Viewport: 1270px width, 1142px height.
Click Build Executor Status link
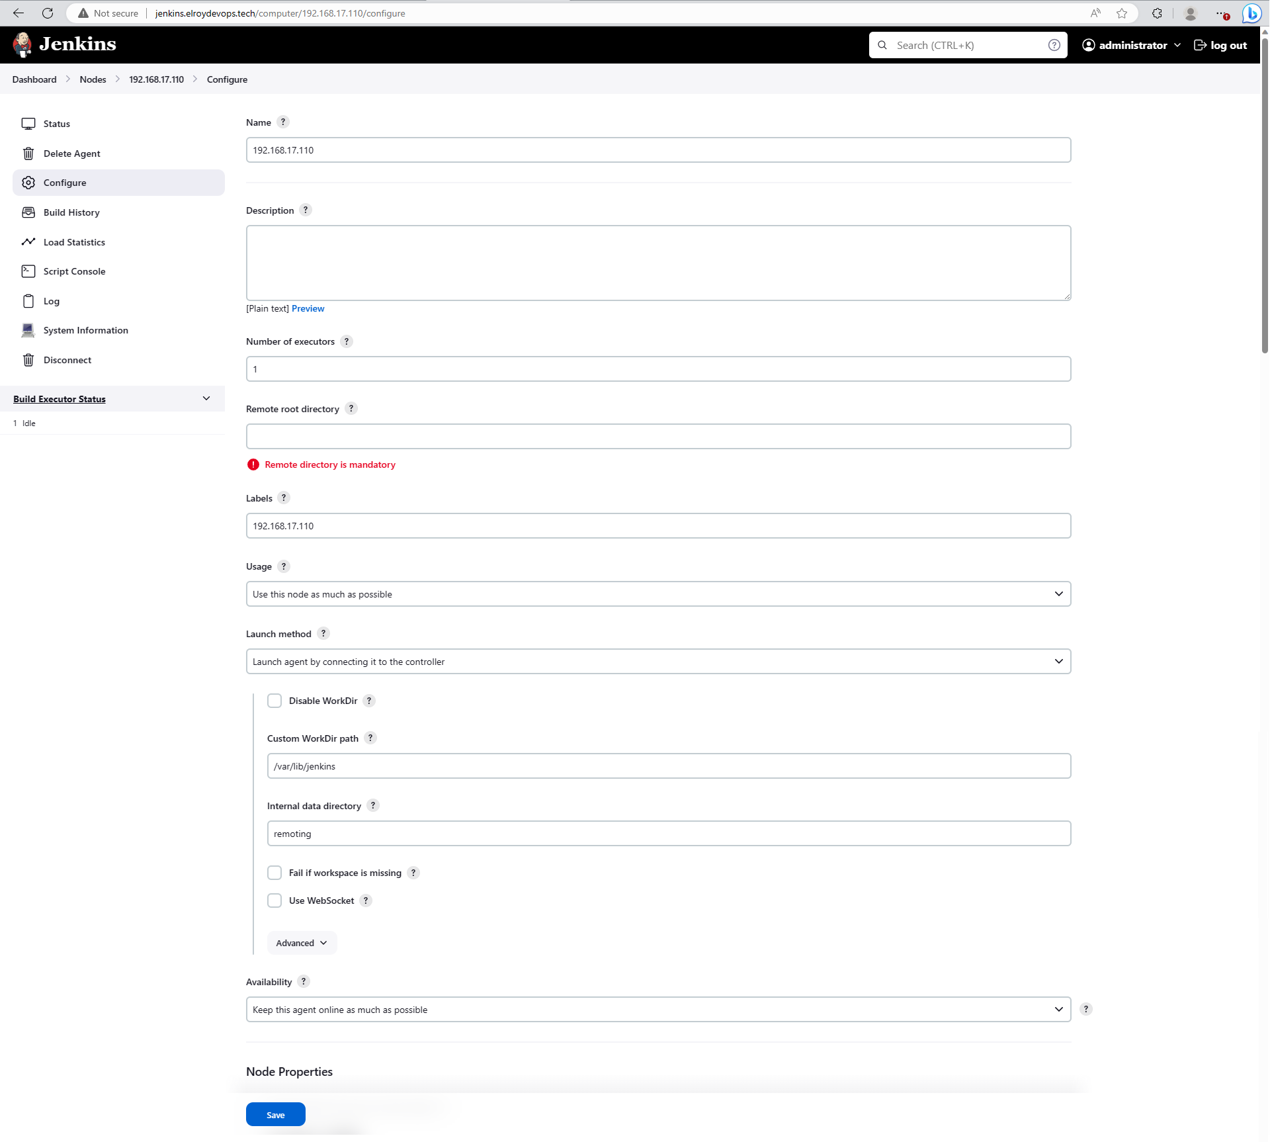(60, 399)
